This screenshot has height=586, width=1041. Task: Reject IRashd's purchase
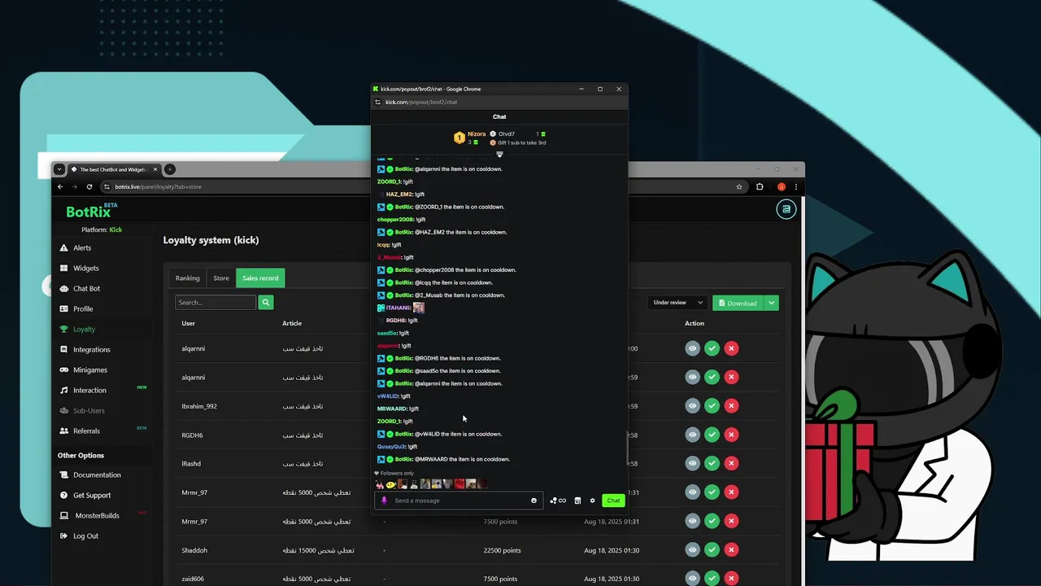(x=731, y=463)
